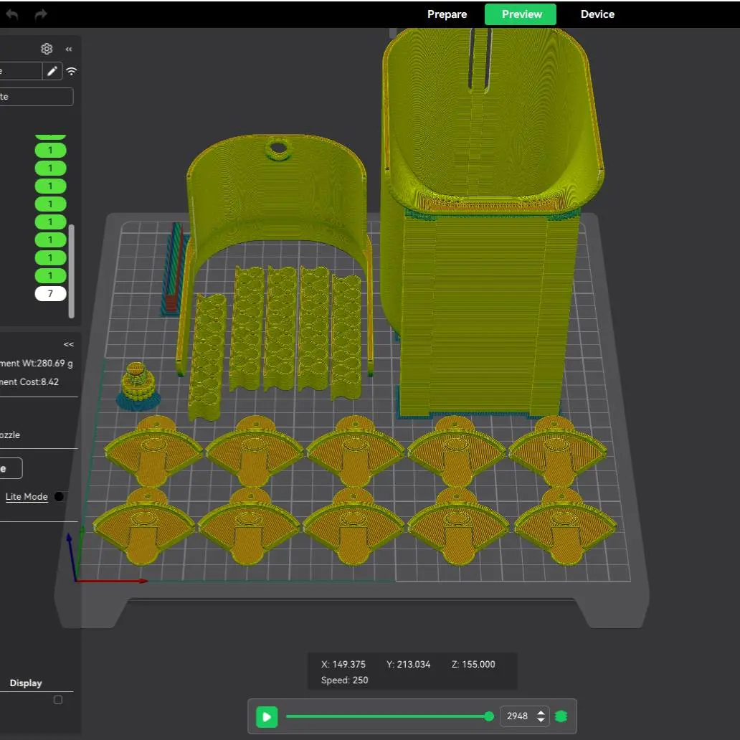Image resolution: width=740 pixels, height=740 pixels.
Task: Decrease layer number with down stepper arrow
Action: (x=541, y=721)
